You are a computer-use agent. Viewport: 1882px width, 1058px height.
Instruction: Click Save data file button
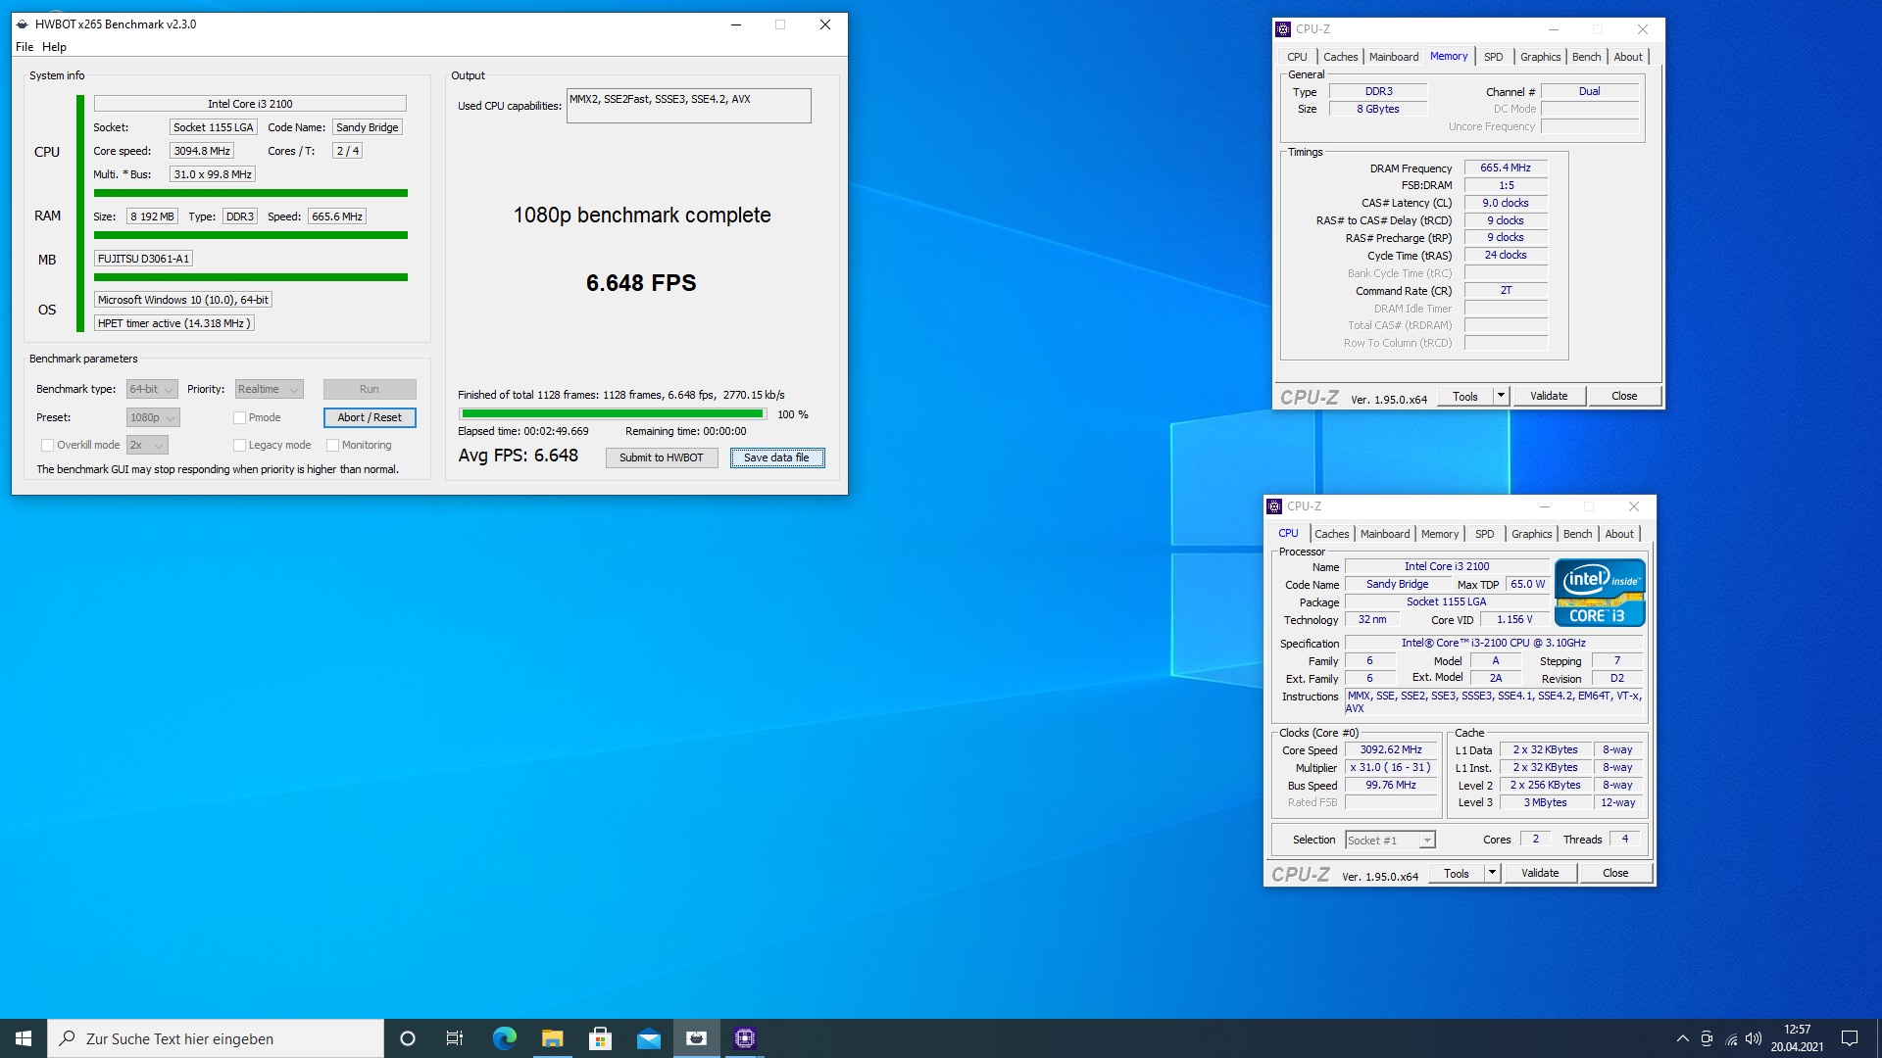777,457
